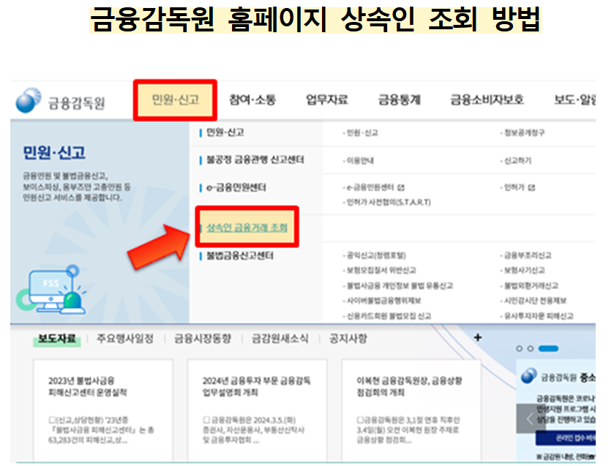The image size is (614, 466).
Task: Click the plus icon after 공지사항 tab
Action: (x=478, y=338)
